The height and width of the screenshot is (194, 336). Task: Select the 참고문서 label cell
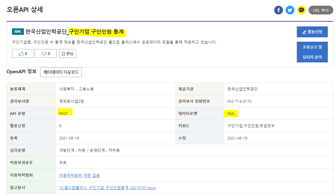31,187
